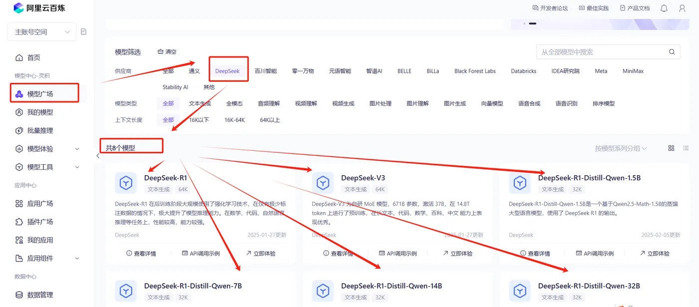Filter model type by 图片生成

tap(455, 104)
